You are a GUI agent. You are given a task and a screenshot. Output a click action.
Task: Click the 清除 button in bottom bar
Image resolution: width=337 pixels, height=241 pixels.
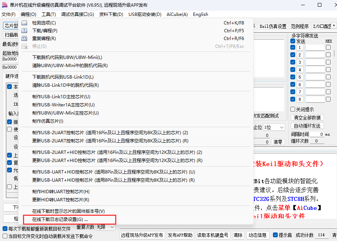tap(238, 235)
